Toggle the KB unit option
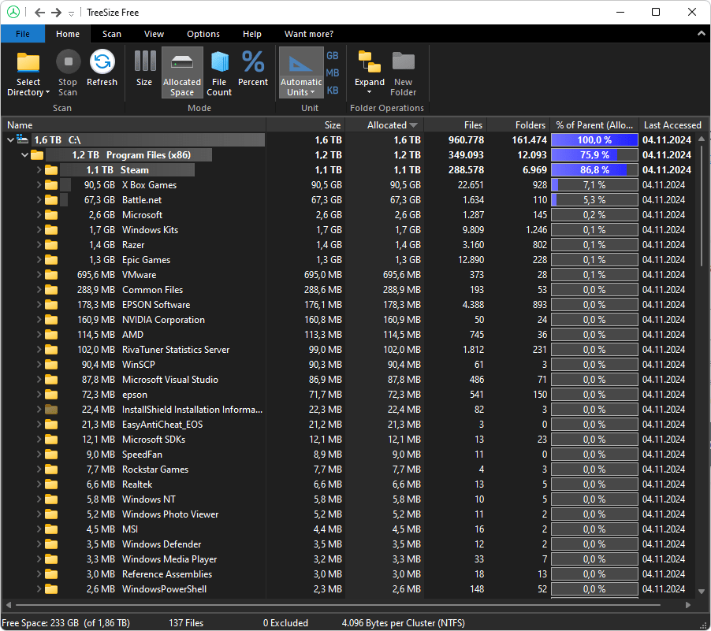 point(333,90)
